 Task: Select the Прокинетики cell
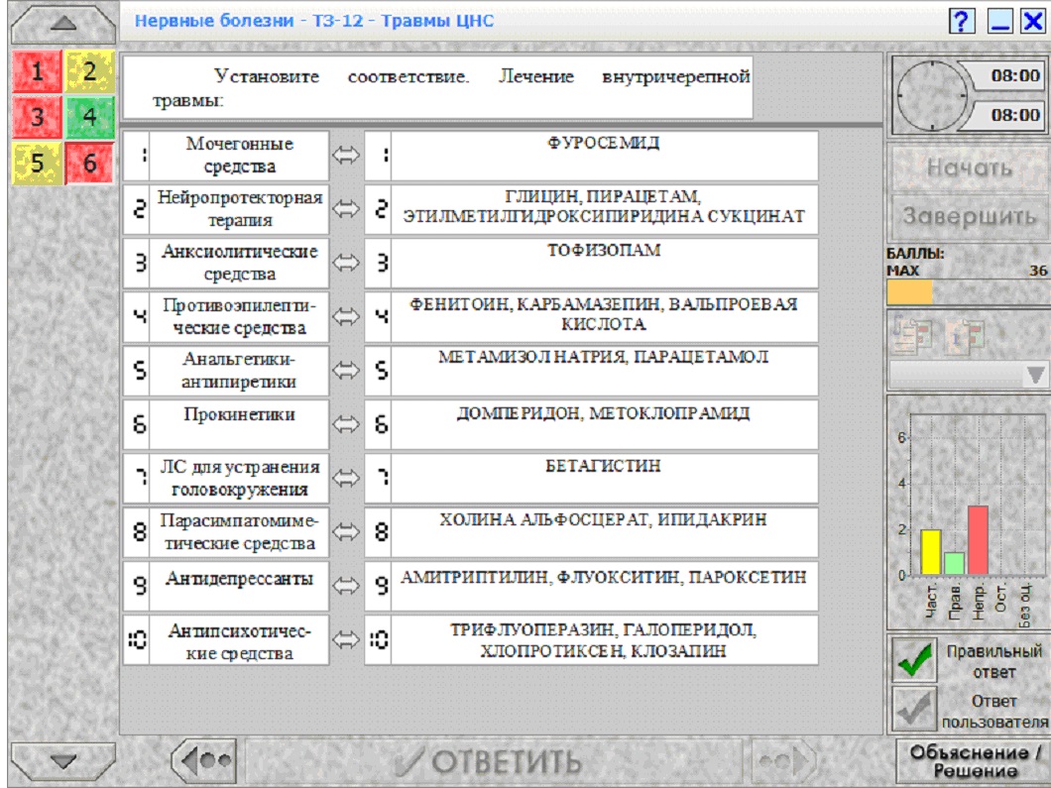click(239, 424)
